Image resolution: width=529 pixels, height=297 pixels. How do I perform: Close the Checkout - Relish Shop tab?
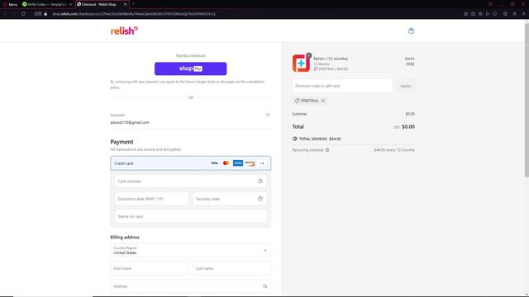[x=125, y=4]
